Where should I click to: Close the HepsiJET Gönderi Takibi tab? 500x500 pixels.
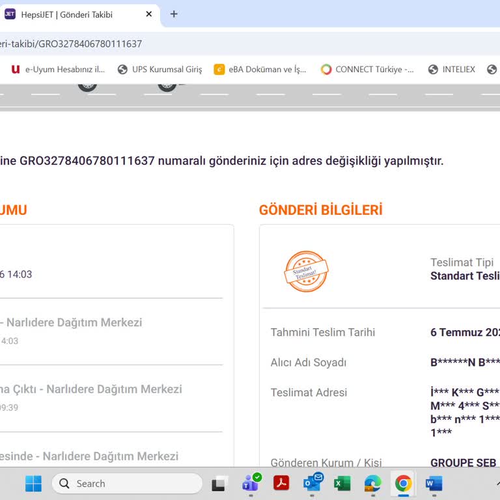tap(148, 14)
